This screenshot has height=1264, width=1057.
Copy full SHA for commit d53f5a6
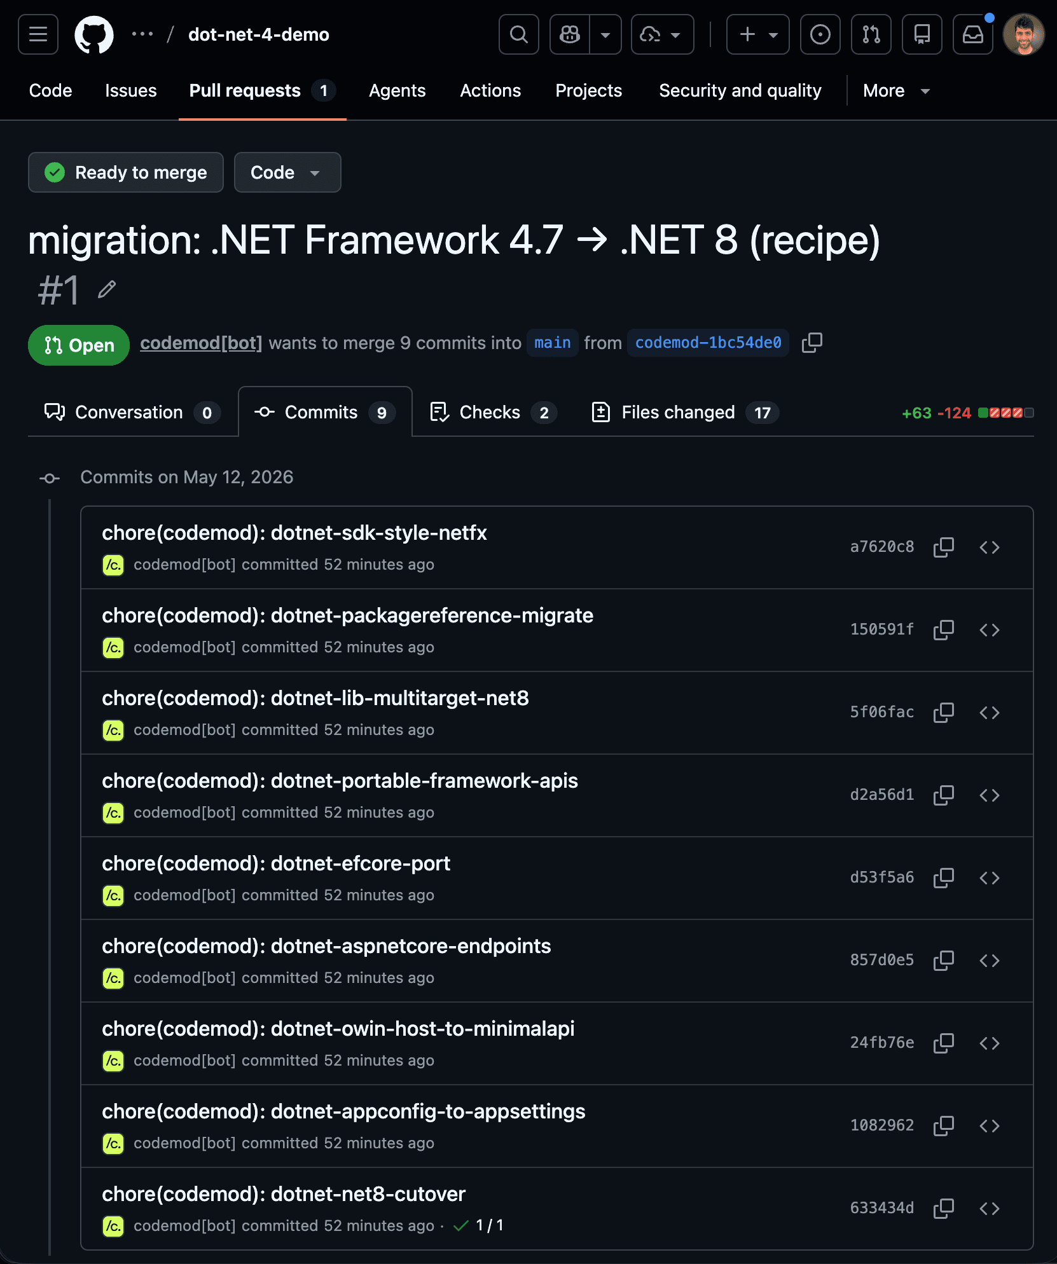click(x=944, y=878)
